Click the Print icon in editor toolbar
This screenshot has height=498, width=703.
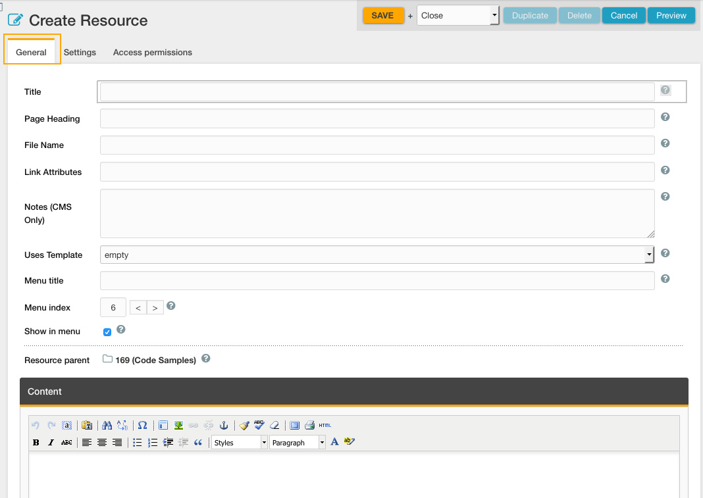(309, 426)
